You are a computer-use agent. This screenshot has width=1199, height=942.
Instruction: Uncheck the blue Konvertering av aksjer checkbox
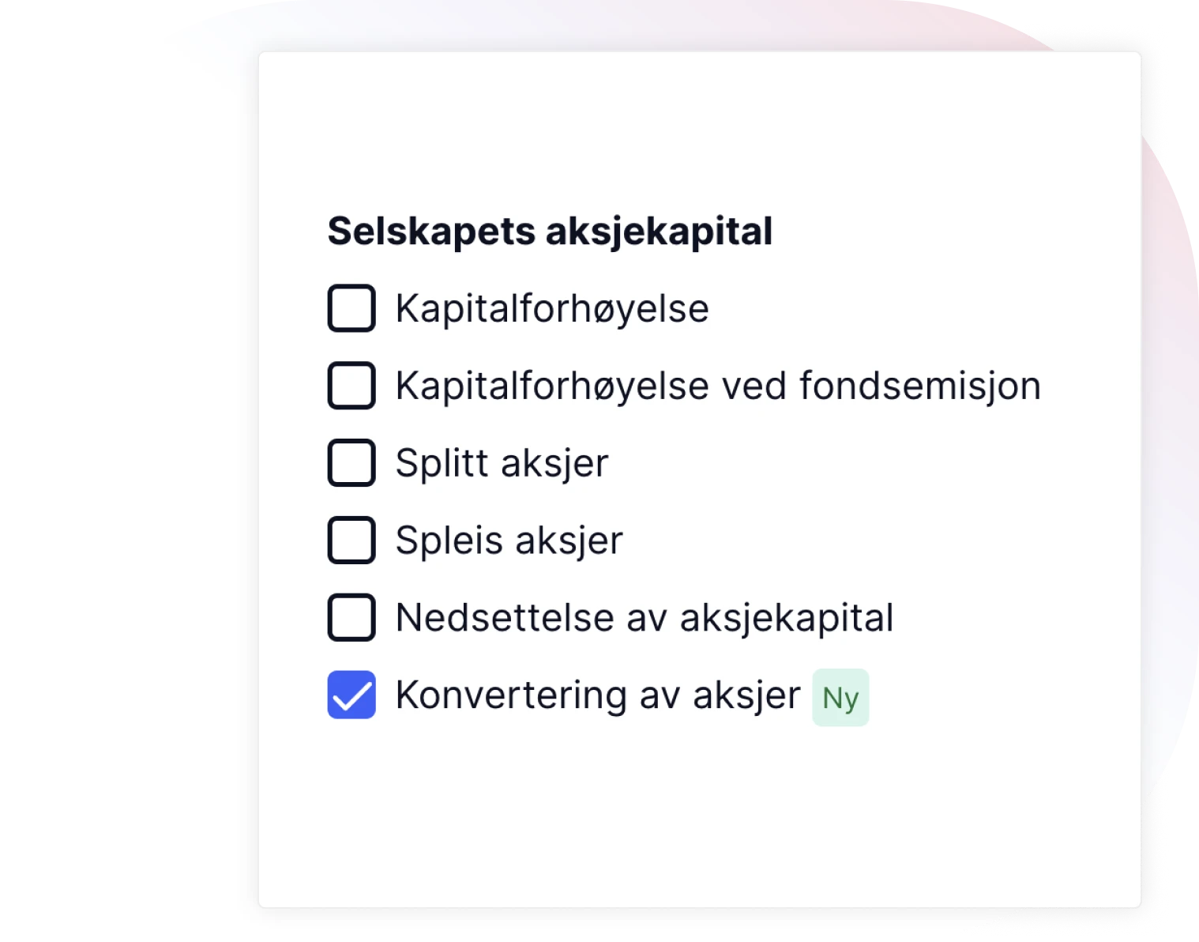[351, 695]
